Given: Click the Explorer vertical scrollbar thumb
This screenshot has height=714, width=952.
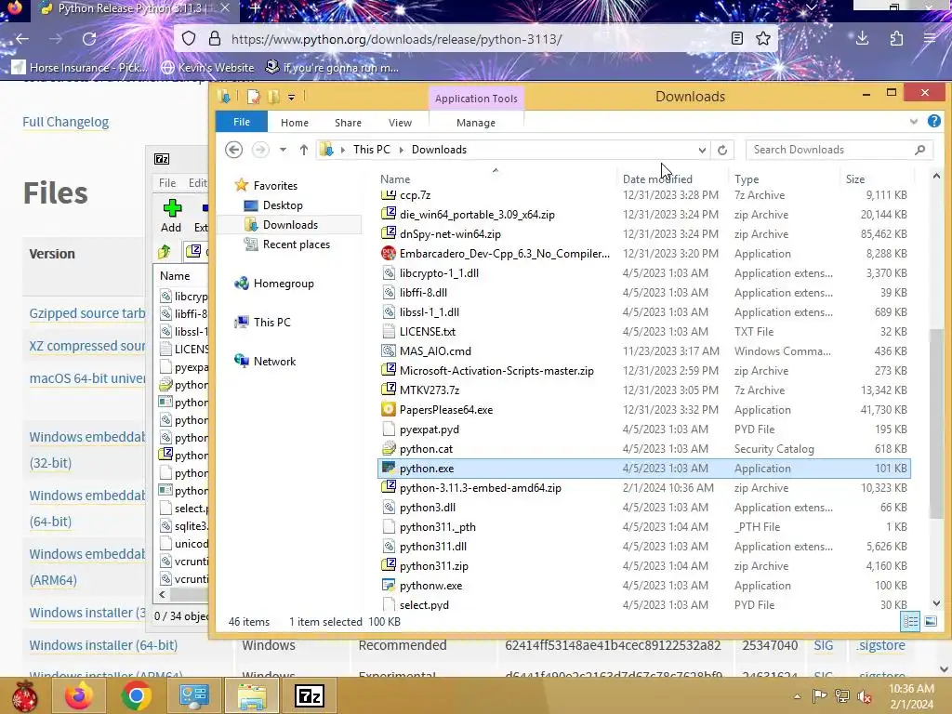Looking at the screenshot, I should (935, 423).
